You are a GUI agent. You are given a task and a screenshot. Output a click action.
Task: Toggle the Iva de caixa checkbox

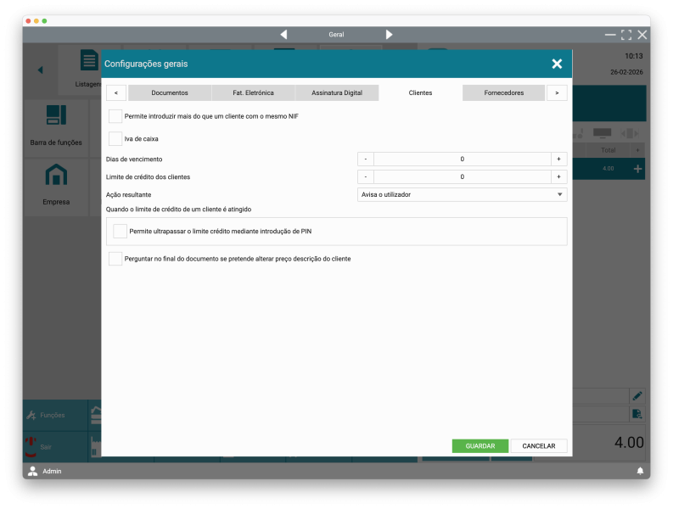(115, 138)
